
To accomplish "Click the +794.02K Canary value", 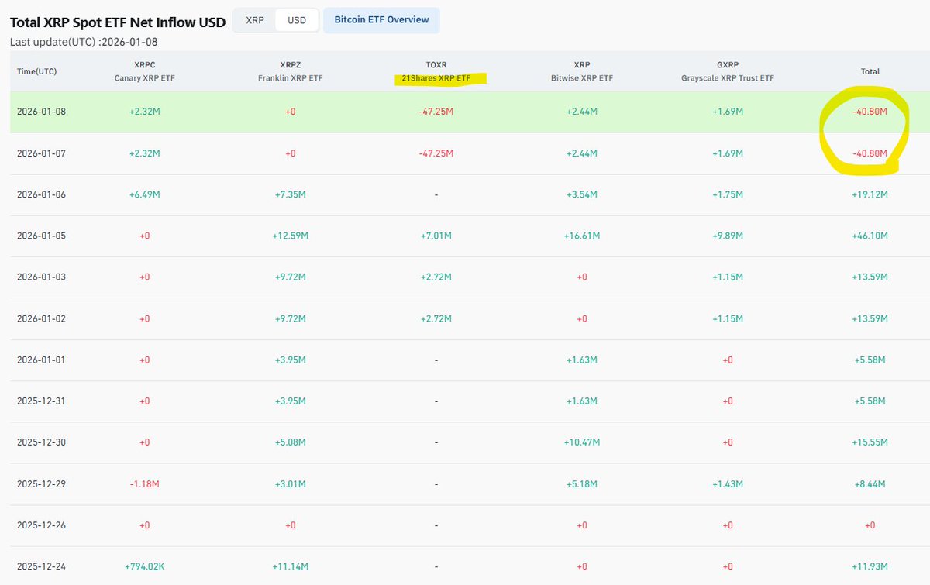I will pos(144,566).
